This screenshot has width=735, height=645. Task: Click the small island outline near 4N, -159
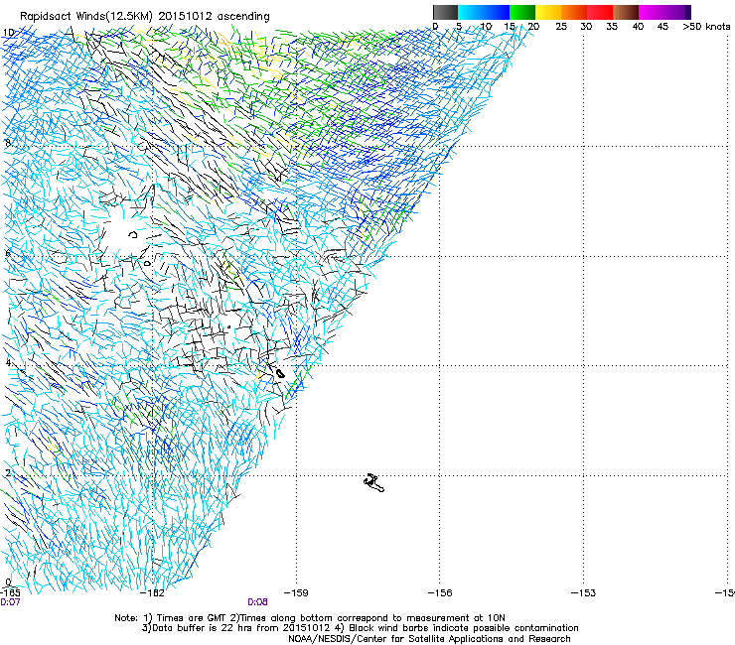(280, 373)
